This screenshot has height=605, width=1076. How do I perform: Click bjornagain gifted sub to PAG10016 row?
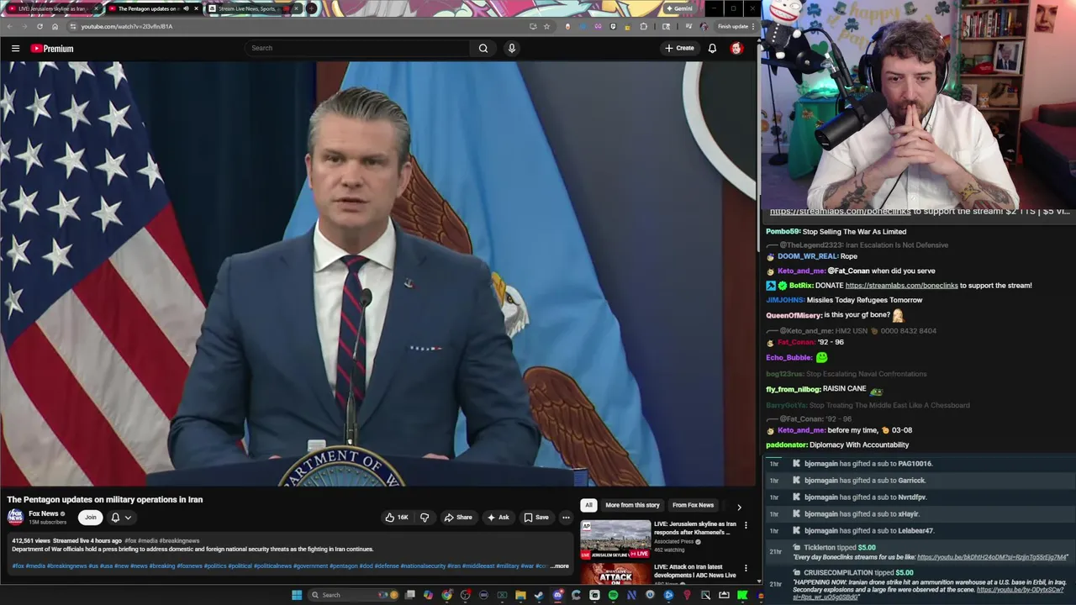coord(920,464)
